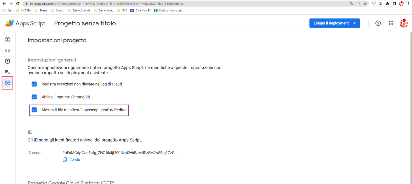Click the Progetto senza titolo project title
The height and width of the screenshot is (184, 412).
(85, 23)
